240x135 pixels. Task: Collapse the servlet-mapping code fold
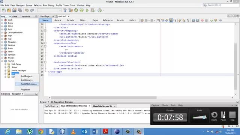45,31
